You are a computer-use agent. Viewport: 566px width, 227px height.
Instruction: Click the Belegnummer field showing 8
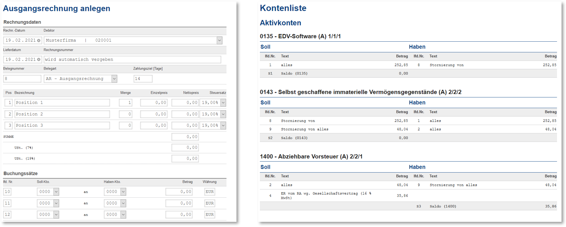coord(22,79)
